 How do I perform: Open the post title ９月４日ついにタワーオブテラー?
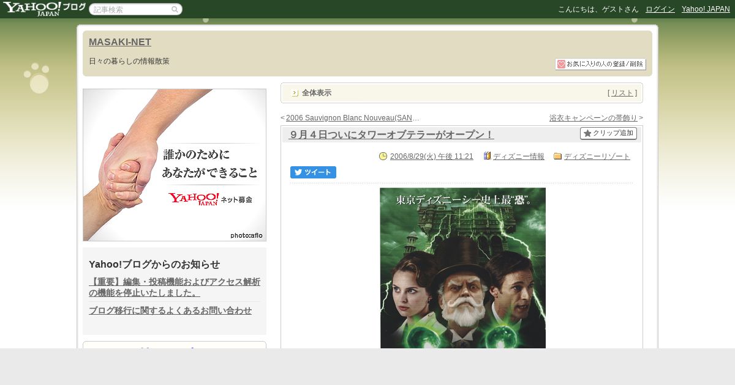391,134
